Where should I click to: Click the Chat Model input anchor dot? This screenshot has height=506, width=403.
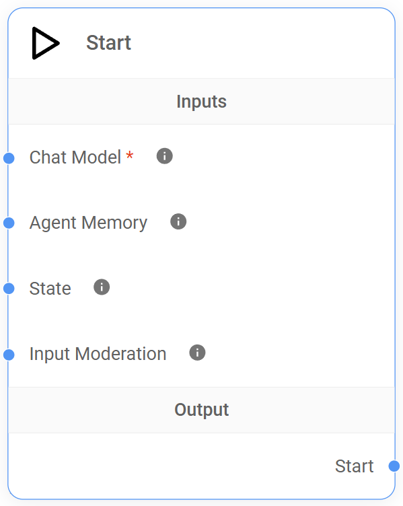click(9, 158)
